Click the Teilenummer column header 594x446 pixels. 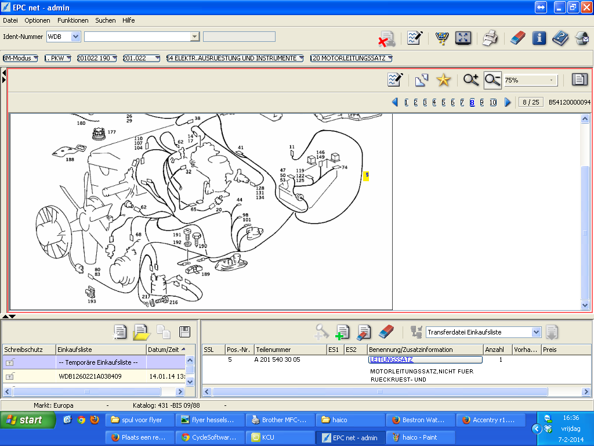(290, 349)
